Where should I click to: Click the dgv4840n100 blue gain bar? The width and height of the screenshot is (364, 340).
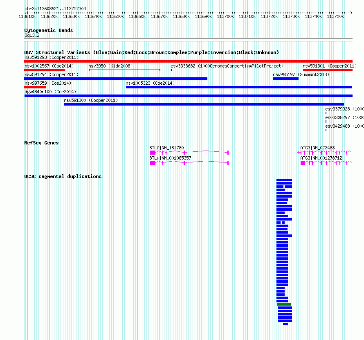[x=188, y=96]
